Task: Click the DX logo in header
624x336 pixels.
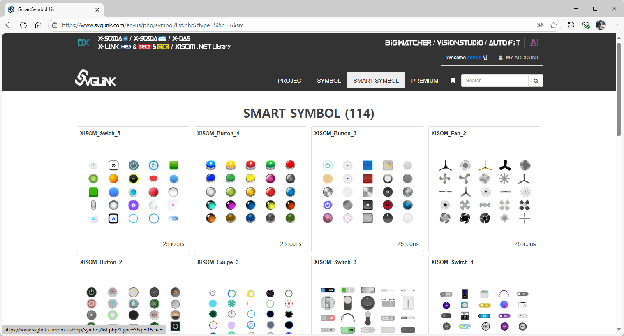Action: click(83, 43)
